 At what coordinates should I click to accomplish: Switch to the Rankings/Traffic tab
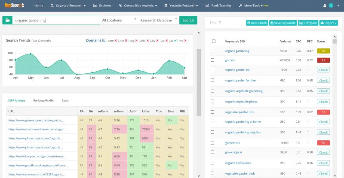43,100
